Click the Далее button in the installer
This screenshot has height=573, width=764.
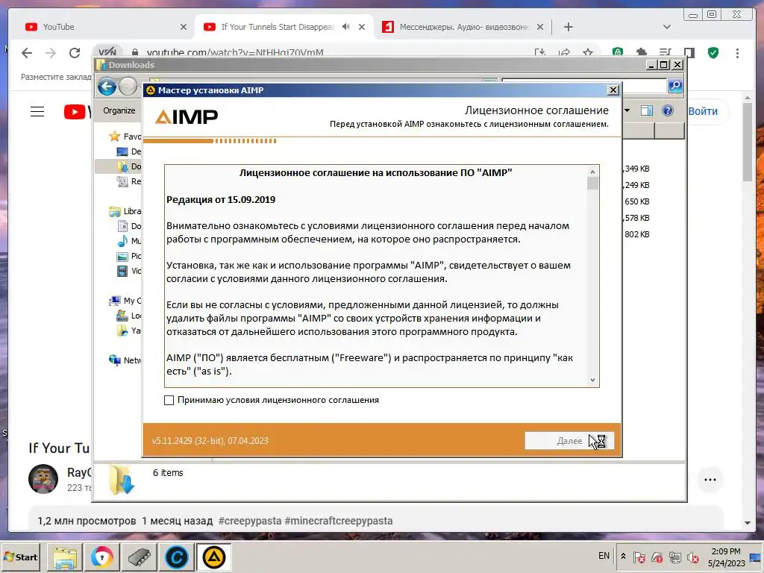[569, 440]
